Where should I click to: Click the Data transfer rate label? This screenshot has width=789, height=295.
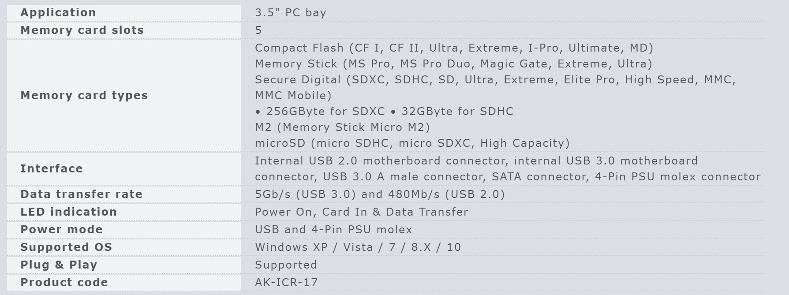pos(82,194)
